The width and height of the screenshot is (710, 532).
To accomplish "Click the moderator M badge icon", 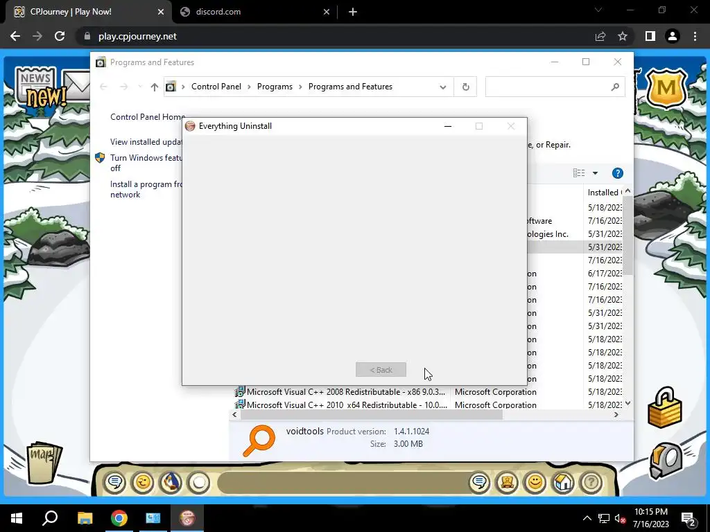I will coord(666,87).
